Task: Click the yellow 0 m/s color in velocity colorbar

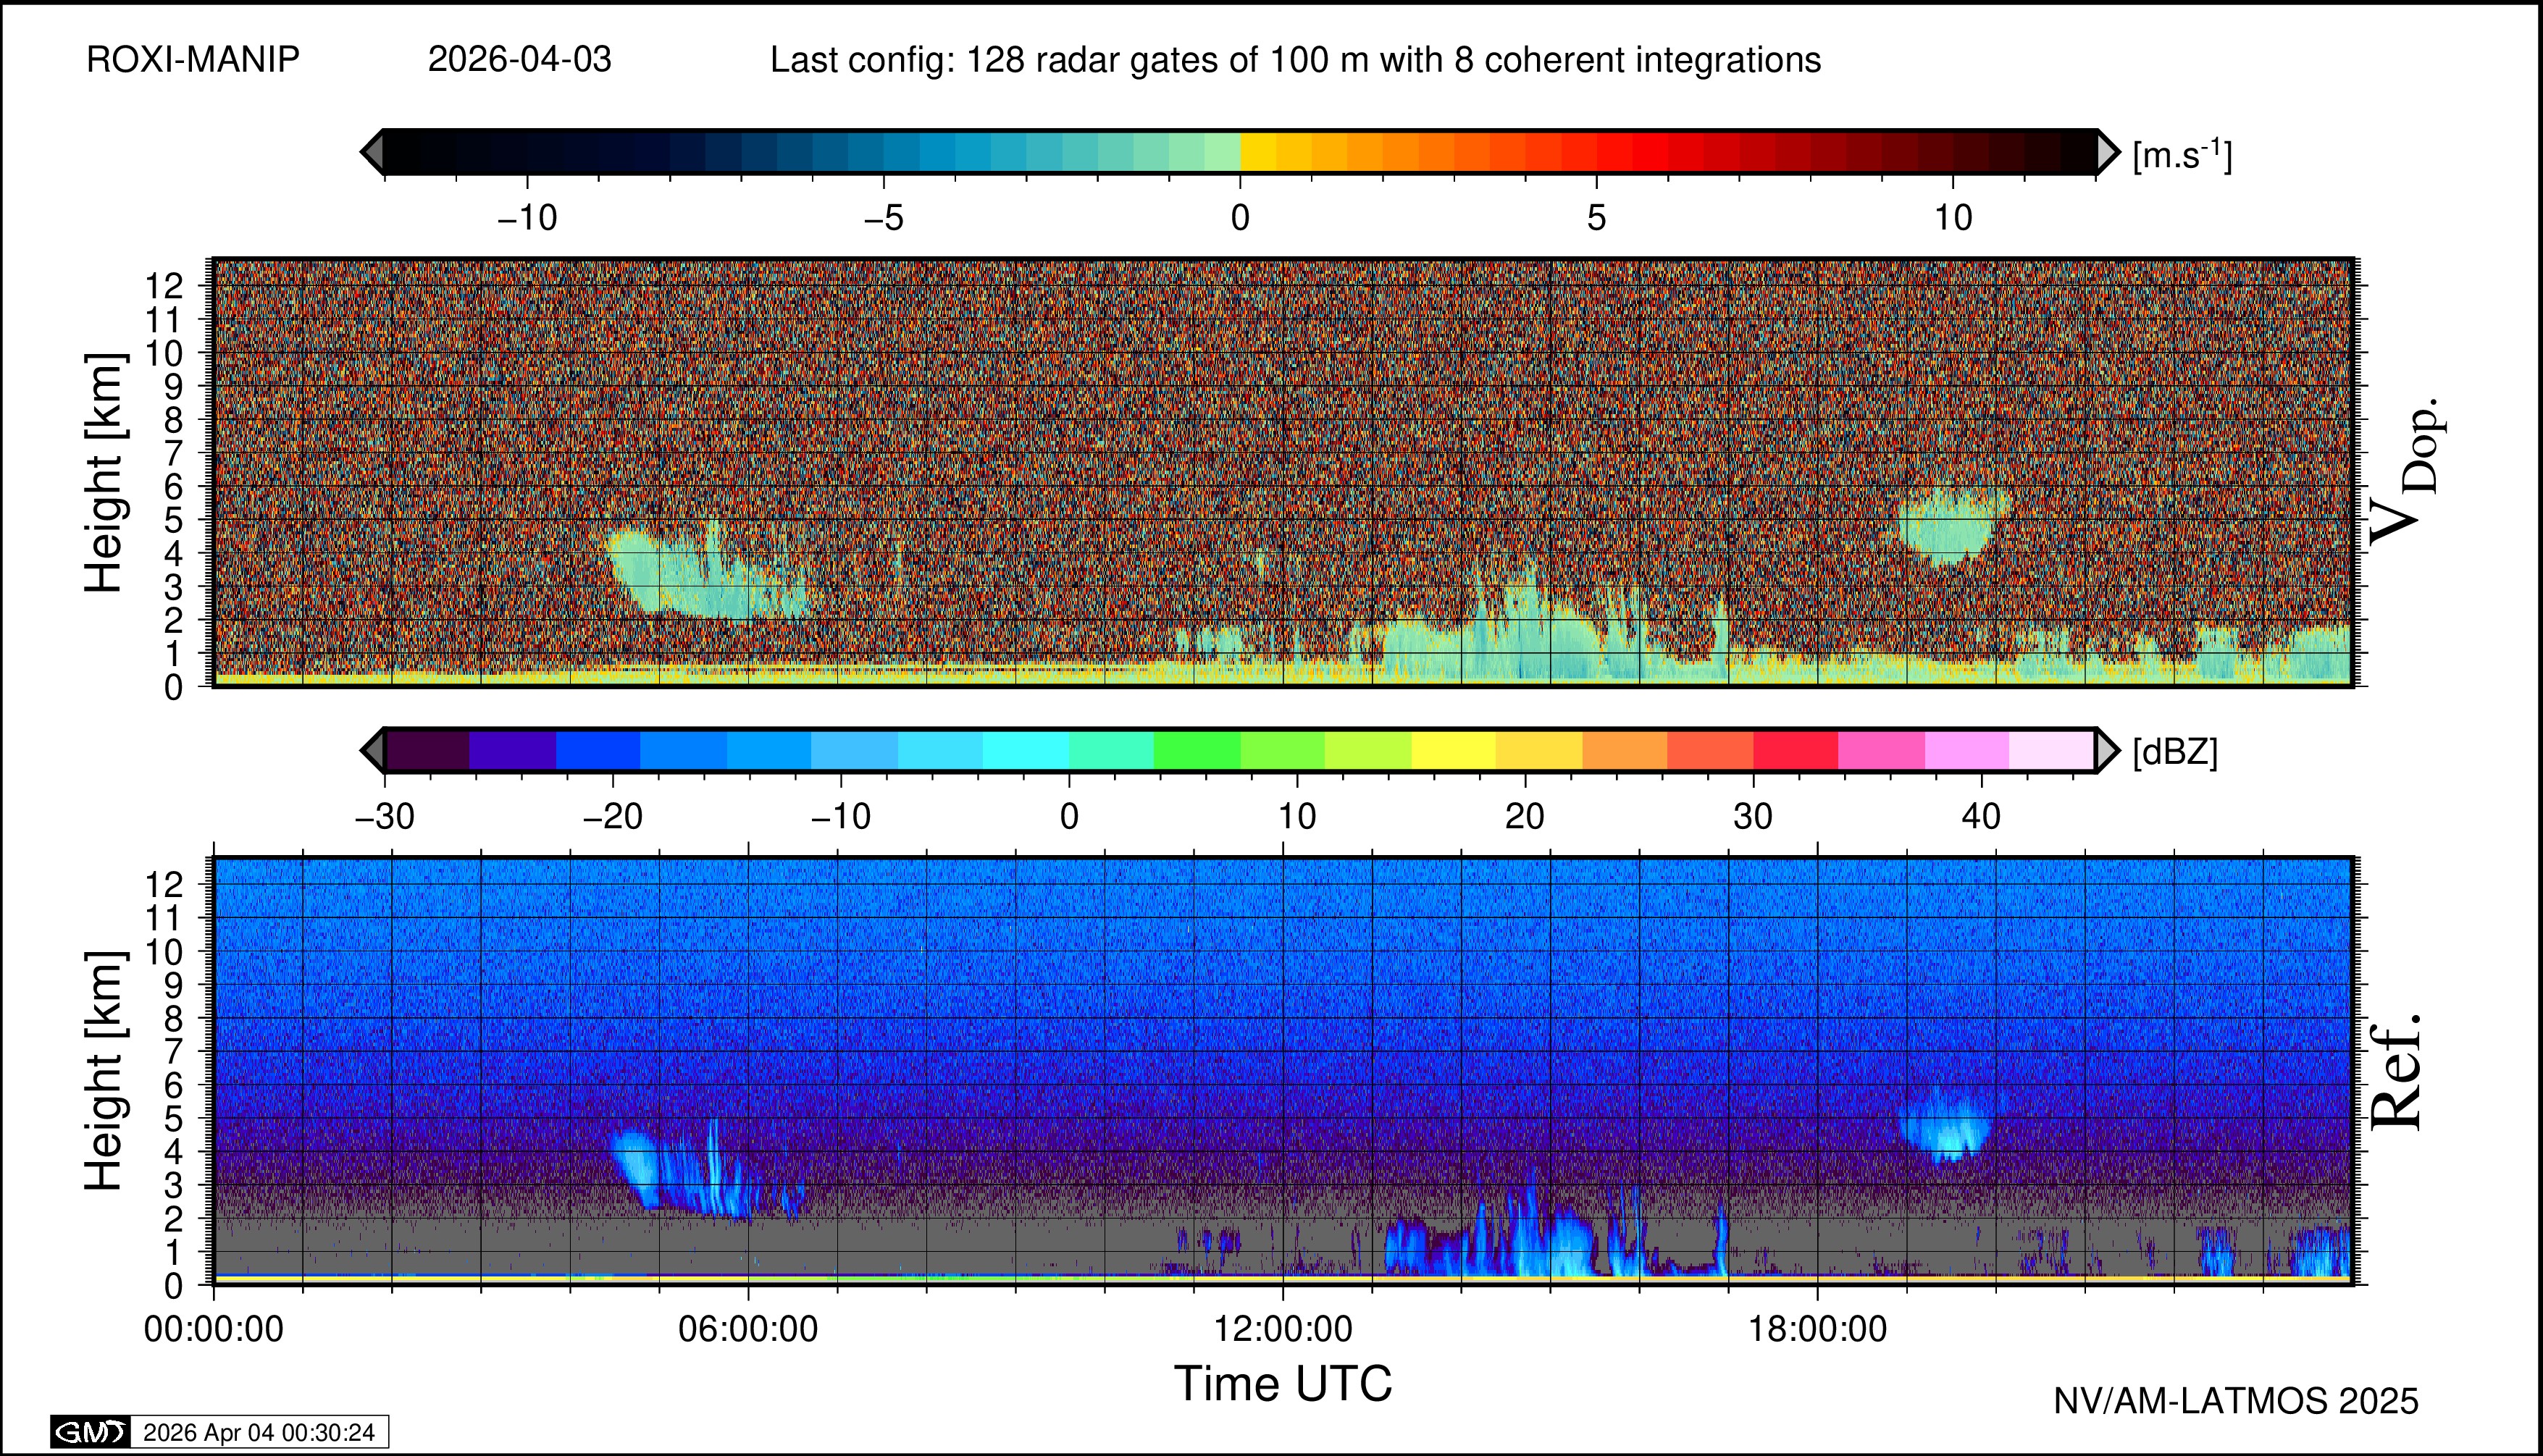Action: (x=1257, y=152)
